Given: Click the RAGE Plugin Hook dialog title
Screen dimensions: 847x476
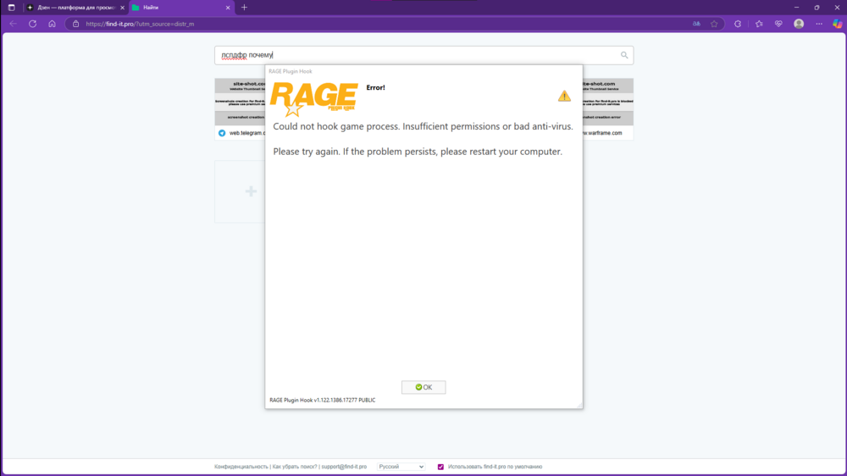Looking at the screenshot, I should tap(290, 71).
